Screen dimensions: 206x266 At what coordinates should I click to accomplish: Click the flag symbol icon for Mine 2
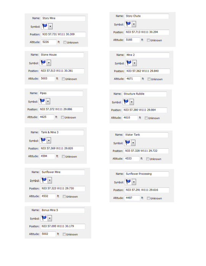tap(129, 63)
